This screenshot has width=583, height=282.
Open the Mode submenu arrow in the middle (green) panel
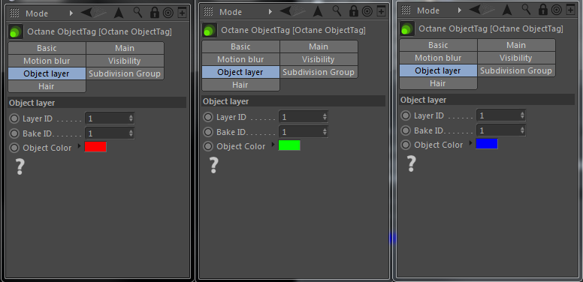point(270,12)
